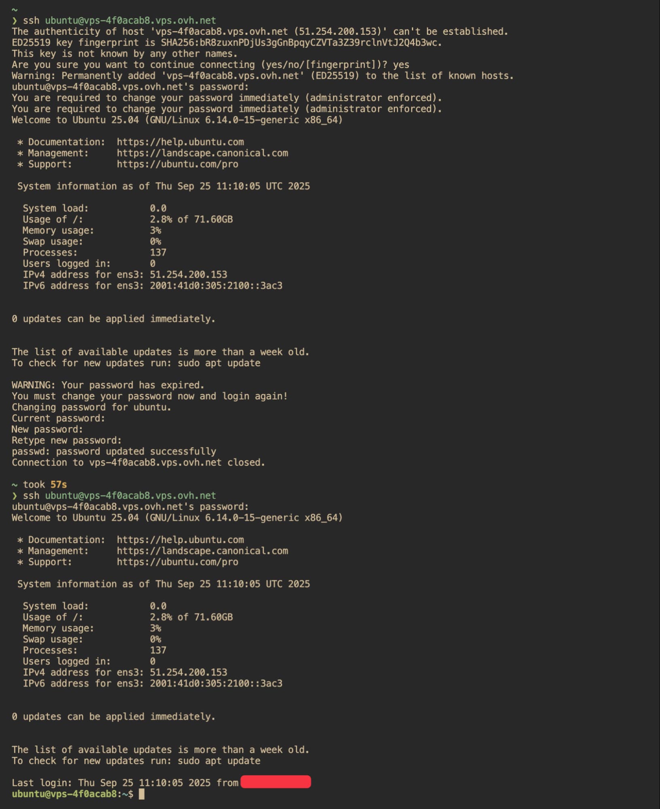Click the block cursor at the final shell prompt
This screenshot has width=660, height=809.
pyautogui.click(x=141, y=794)
